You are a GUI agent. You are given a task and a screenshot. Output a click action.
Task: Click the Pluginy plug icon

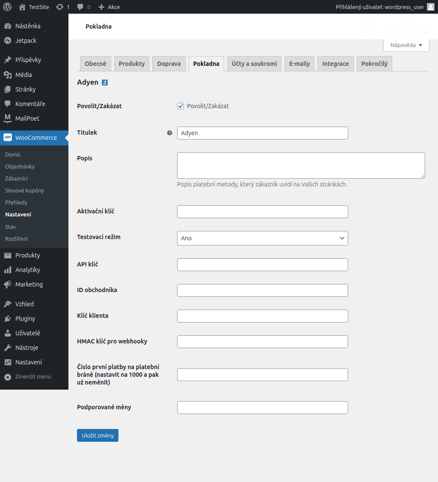(x=8, y=319)
